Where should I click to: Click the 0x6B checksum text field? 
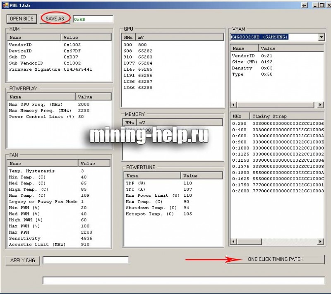click(x=93, y=19)
